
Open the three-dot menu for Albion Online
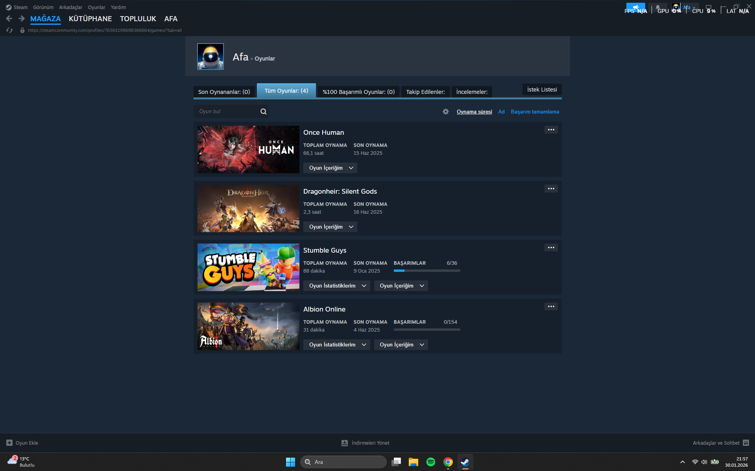(551, 306)
